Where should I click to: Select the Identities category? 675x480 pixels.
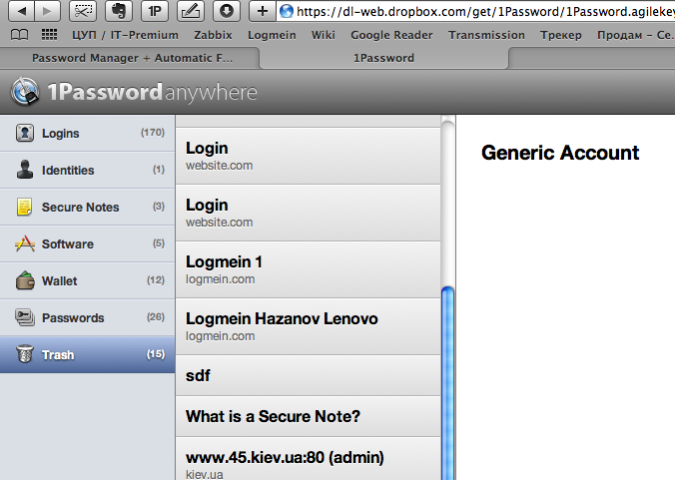88,170
